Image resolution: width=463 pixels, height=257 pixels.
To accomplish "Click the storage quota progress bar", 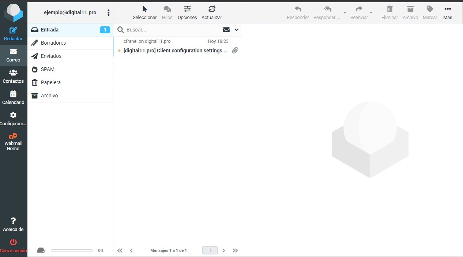I will 72,250.
